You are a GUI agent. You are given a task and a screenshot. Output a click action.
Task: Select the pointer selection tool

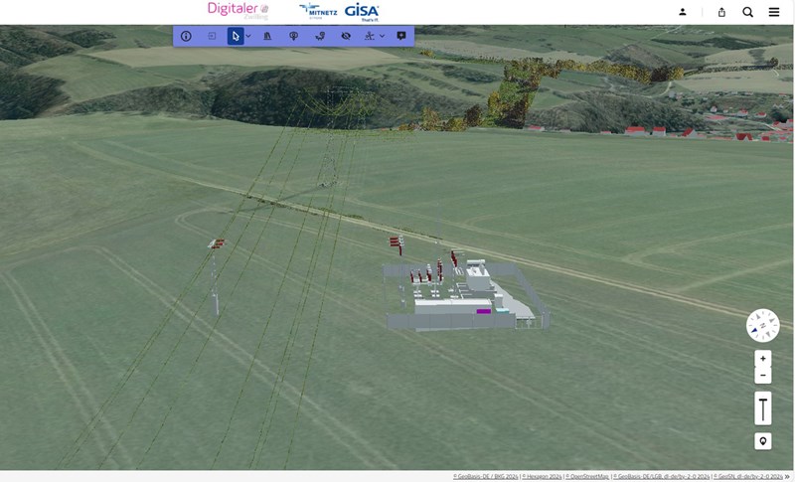tap(235, 36)
